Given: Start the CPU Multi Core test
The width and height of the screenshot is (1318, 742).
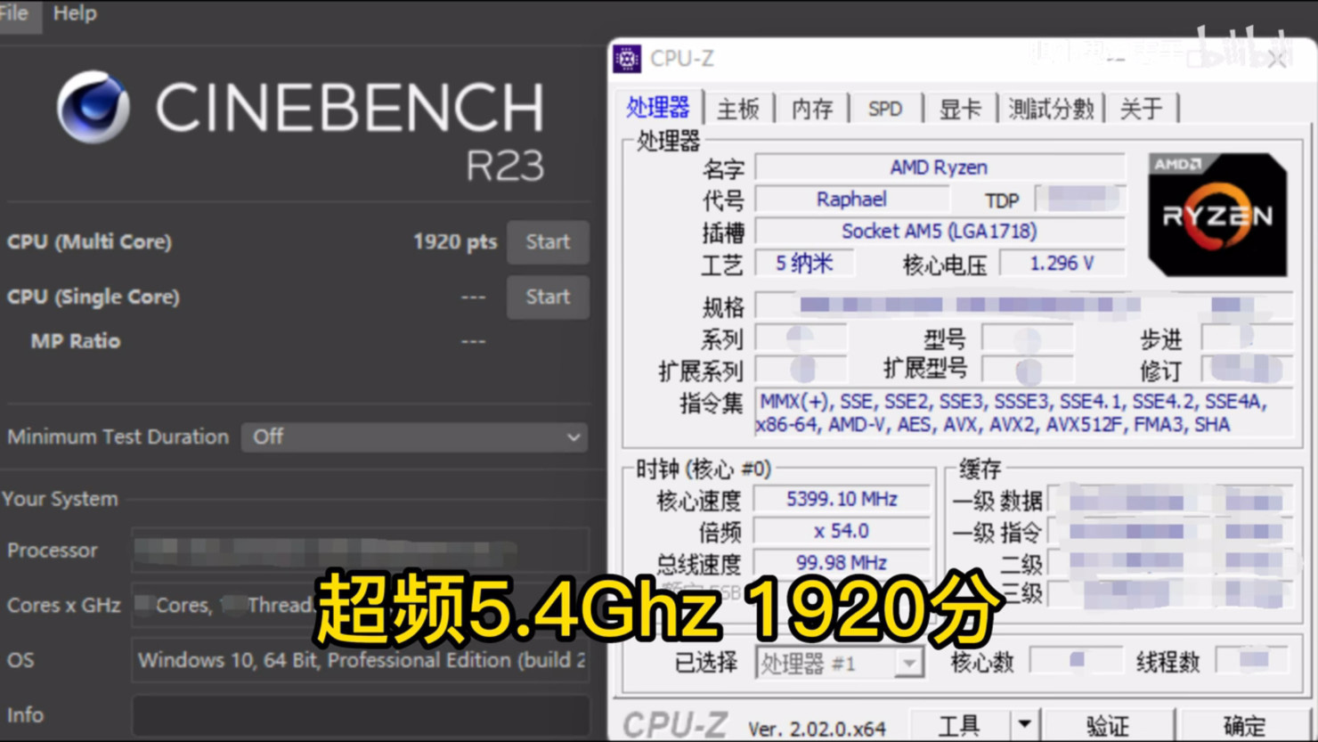Looking at the screenshot, I should (548, 242).
